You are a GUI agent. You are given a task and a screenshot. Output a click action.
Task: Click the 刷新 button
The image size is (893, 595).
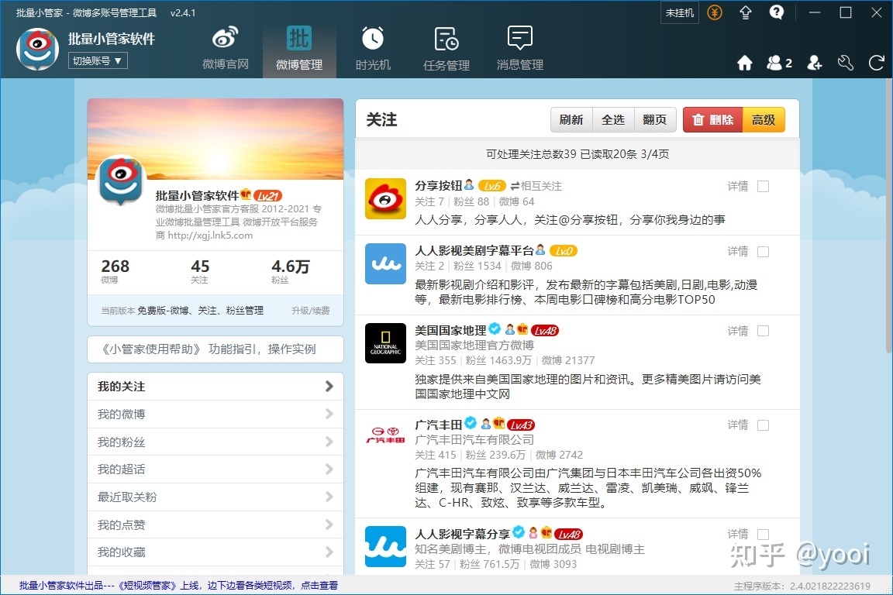pyautogui.click(x=571, y=119)
